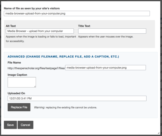Click the Image Caption label
The image size is (162, 136).
pos(17,75)
